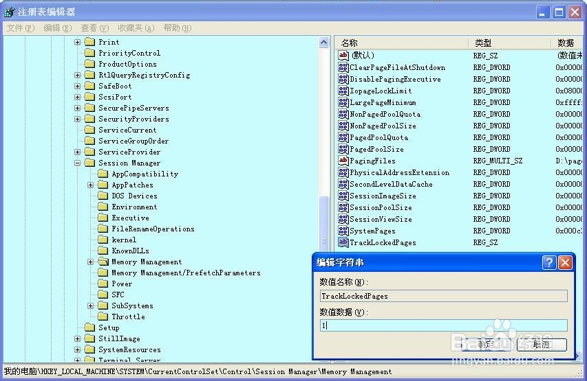Click the NonPagedPoolQuota value icon
Screen dimensions: 587x381
343,114
